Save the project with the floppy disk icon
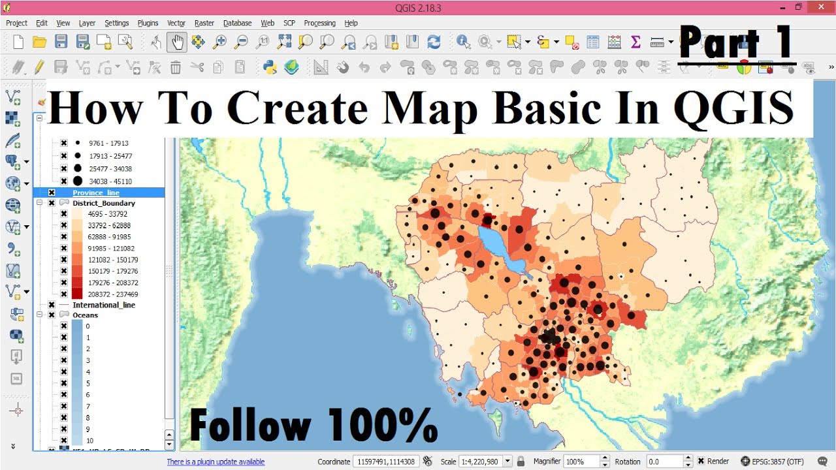Screen dimensions: 836x470 tap(61, 42)
